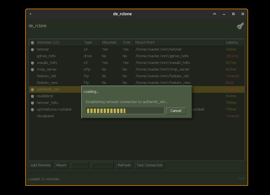Sort remotes by the Type column
The image size is (270, 195).
coord(87,42)
